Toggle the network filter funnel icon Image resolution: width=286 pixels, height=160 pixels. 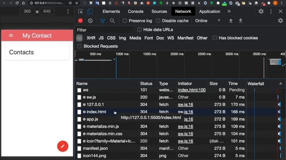coord(103,21)
